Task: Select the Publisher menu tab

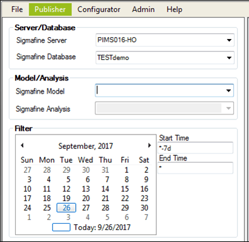Action: 50,9
